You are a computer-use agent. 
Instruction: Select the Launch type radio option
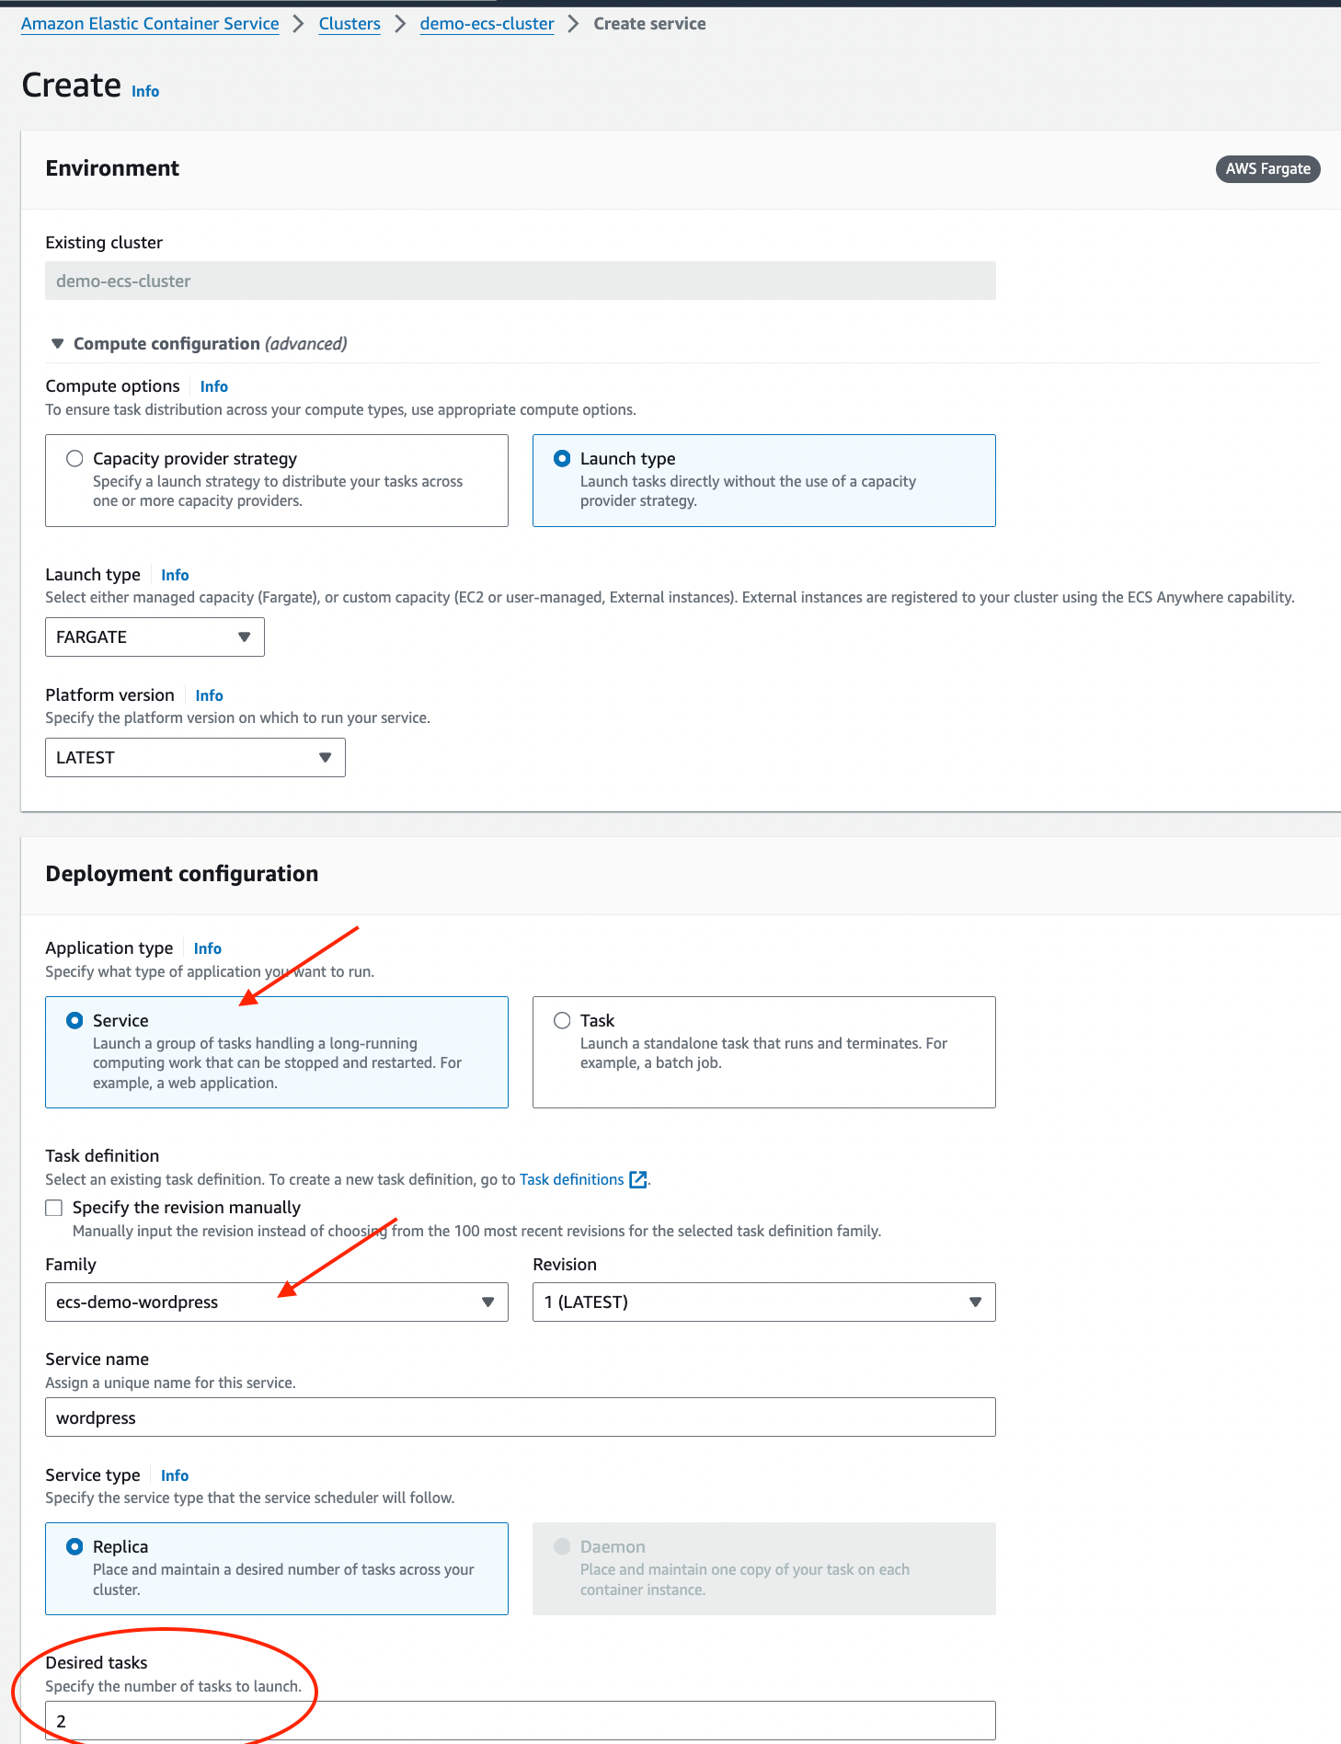point(562,458)
